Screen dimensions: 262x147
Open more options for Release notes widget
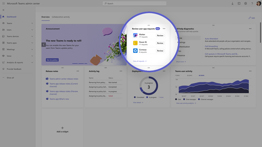[78, 71]
